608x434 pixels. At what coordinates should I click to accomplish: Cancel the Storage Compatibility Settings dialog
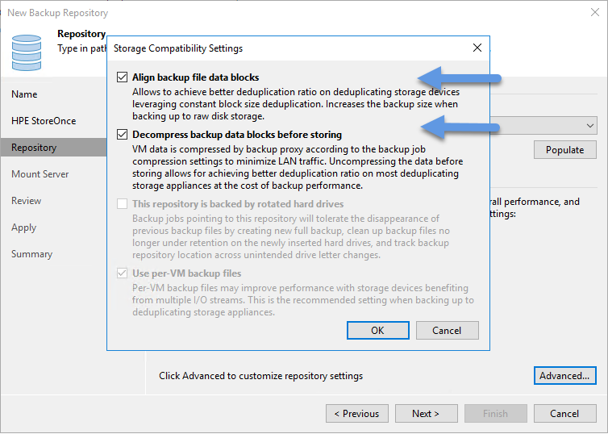(x=447, y=331)
